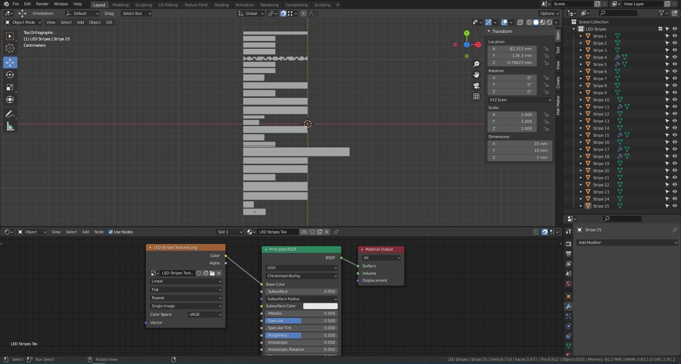Lock the Location X value
681x364 pixels.
tap(546, 49)
